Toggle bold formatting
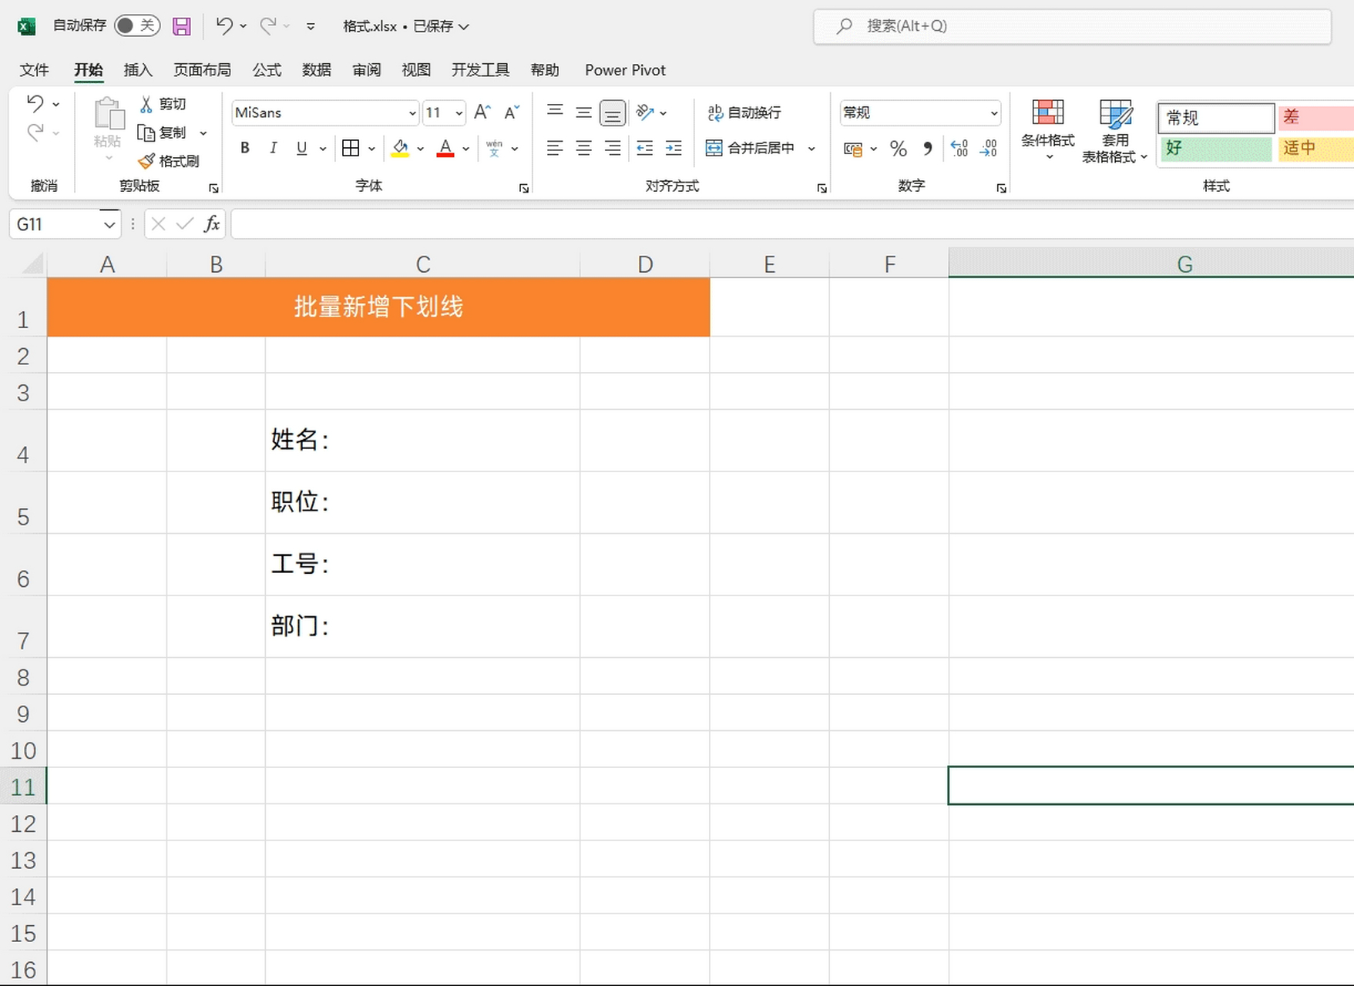The image size is (1354, 986). coord(244,148)
